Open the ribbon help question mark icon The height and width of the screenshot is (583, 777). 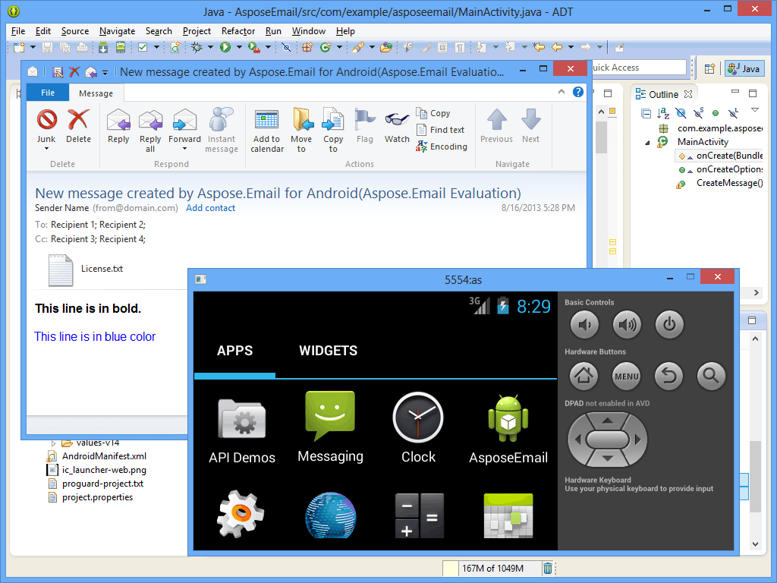[577, 92]
